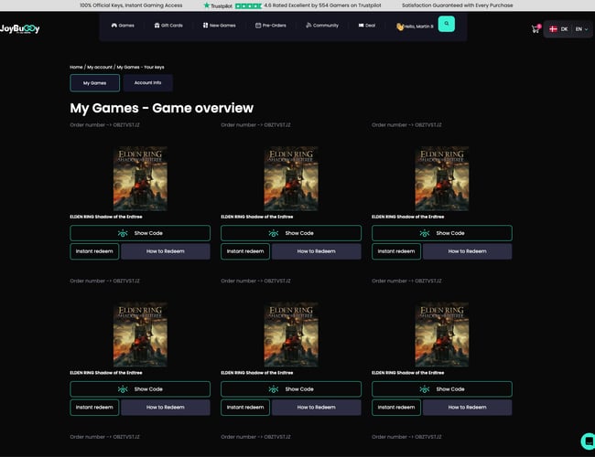Switch to the Account info tab
The image size is (595, 457).
click(x=147, y=82)
